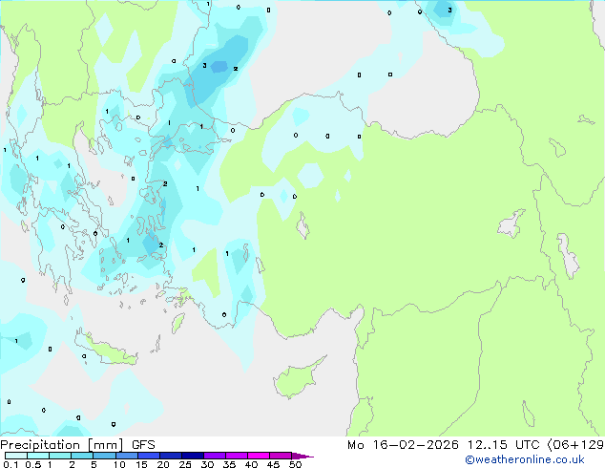605x468 pixels.
Task: Click the '30' legend label
Action: click(207, 464)
